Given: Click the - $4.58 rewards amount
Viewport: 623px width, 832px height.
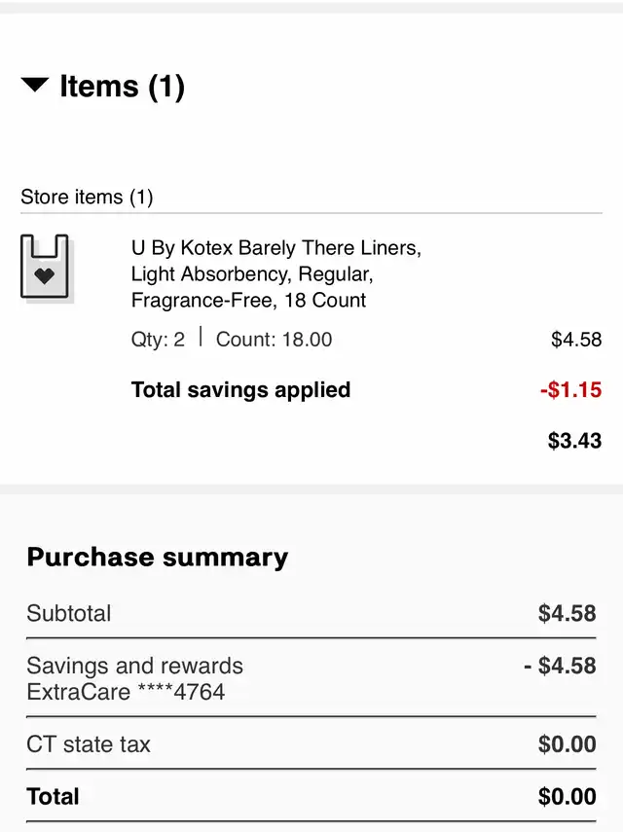Looking at the screenshot, I should click(x=560, y=666).
